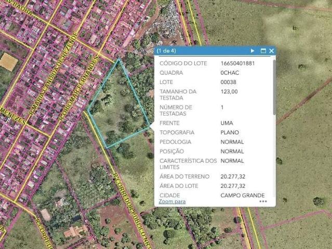The width and height of the screenshot is (332, 249).
Task: Click the 'Zoom para' link
Action: pos(172,201)
